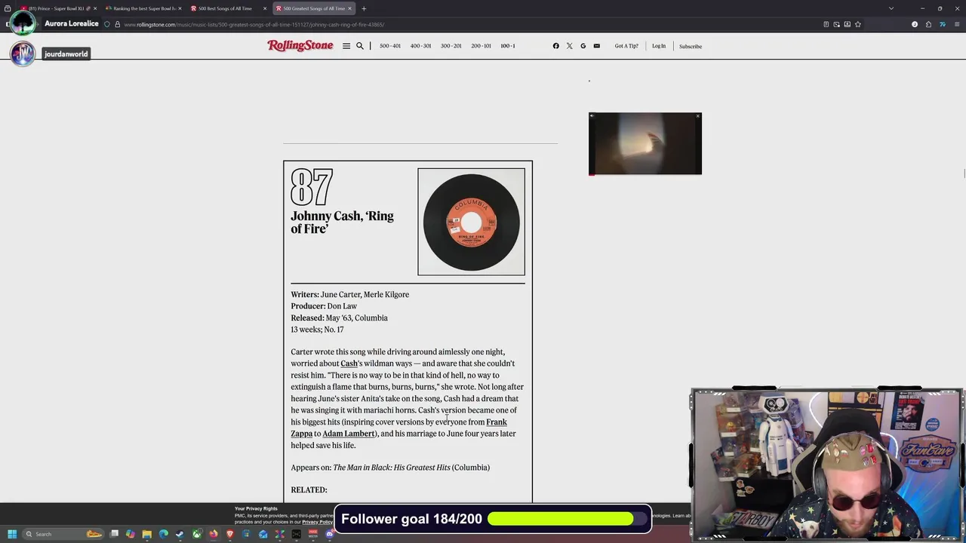Jump to songs 100 - 1
The height and width of the screenshot is (543, 966).
tap(508, 46)
